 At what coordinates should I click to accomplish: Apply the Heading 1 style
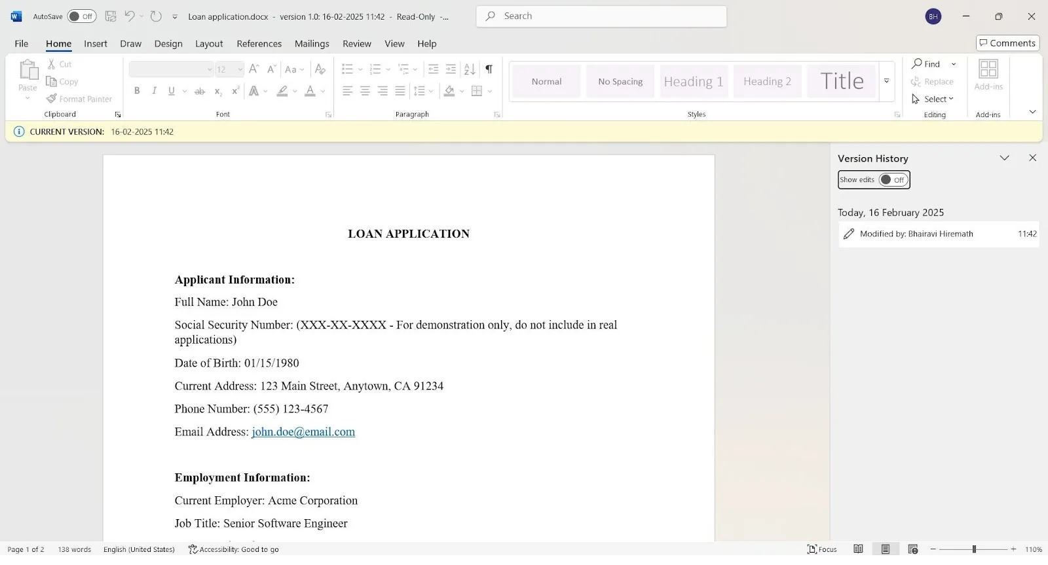pyautogui.click(x=694, y=81)
